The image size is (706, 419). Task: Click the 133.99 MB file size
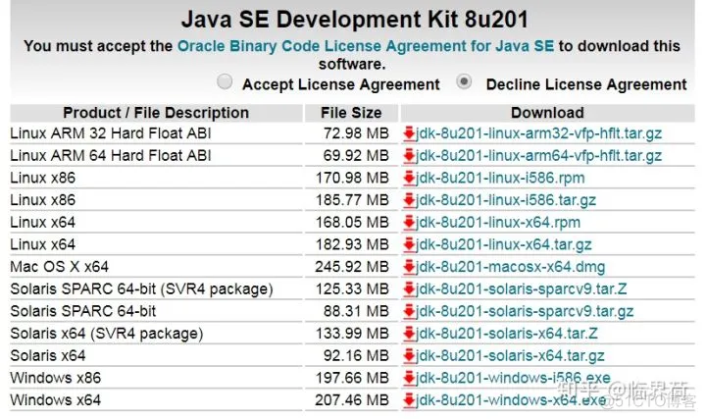click(352, 334)
